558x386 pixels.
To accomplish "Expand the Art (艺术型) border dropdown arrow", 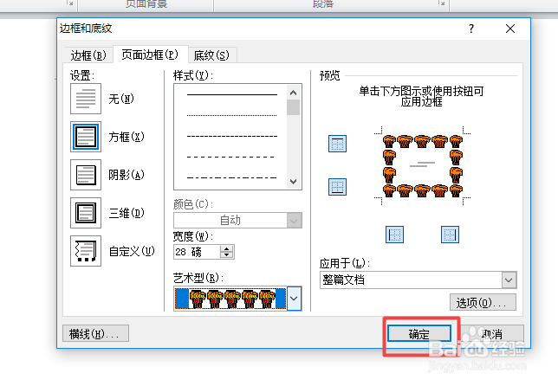I will (x=294, y=299).
